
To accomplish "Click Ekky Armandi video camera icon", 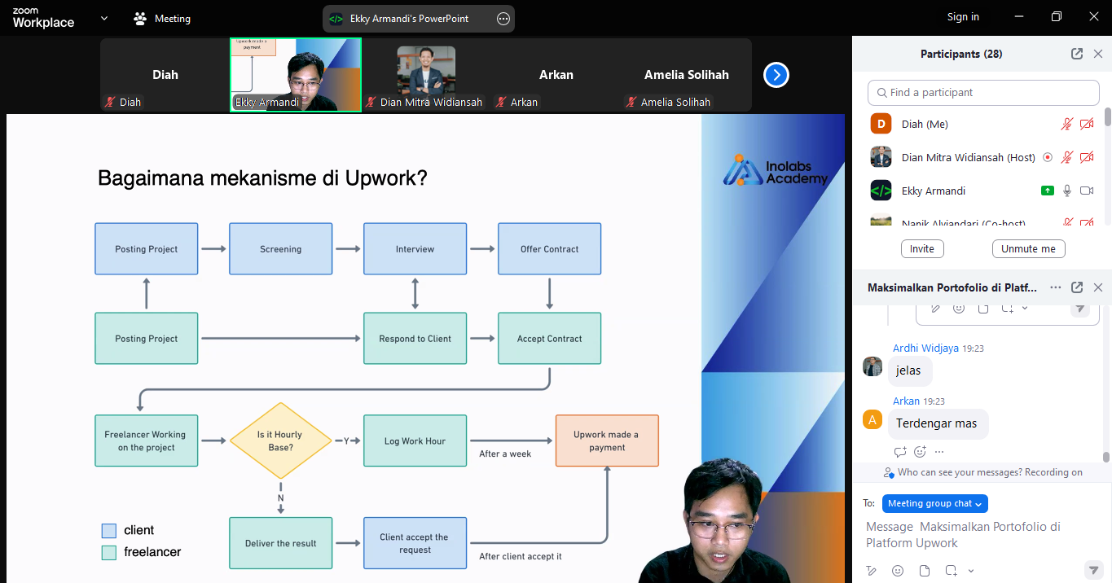I will [1087, 191].
